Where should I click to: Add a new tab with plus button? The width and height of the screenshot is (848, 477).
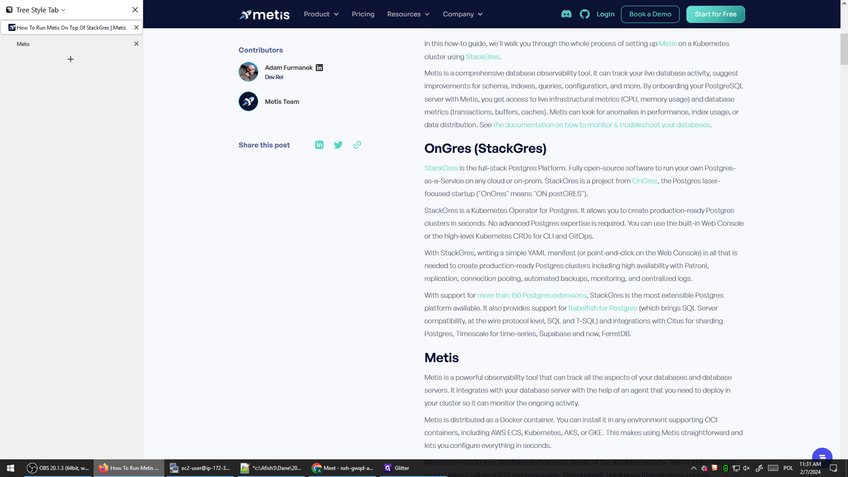[x=71, y=59]
